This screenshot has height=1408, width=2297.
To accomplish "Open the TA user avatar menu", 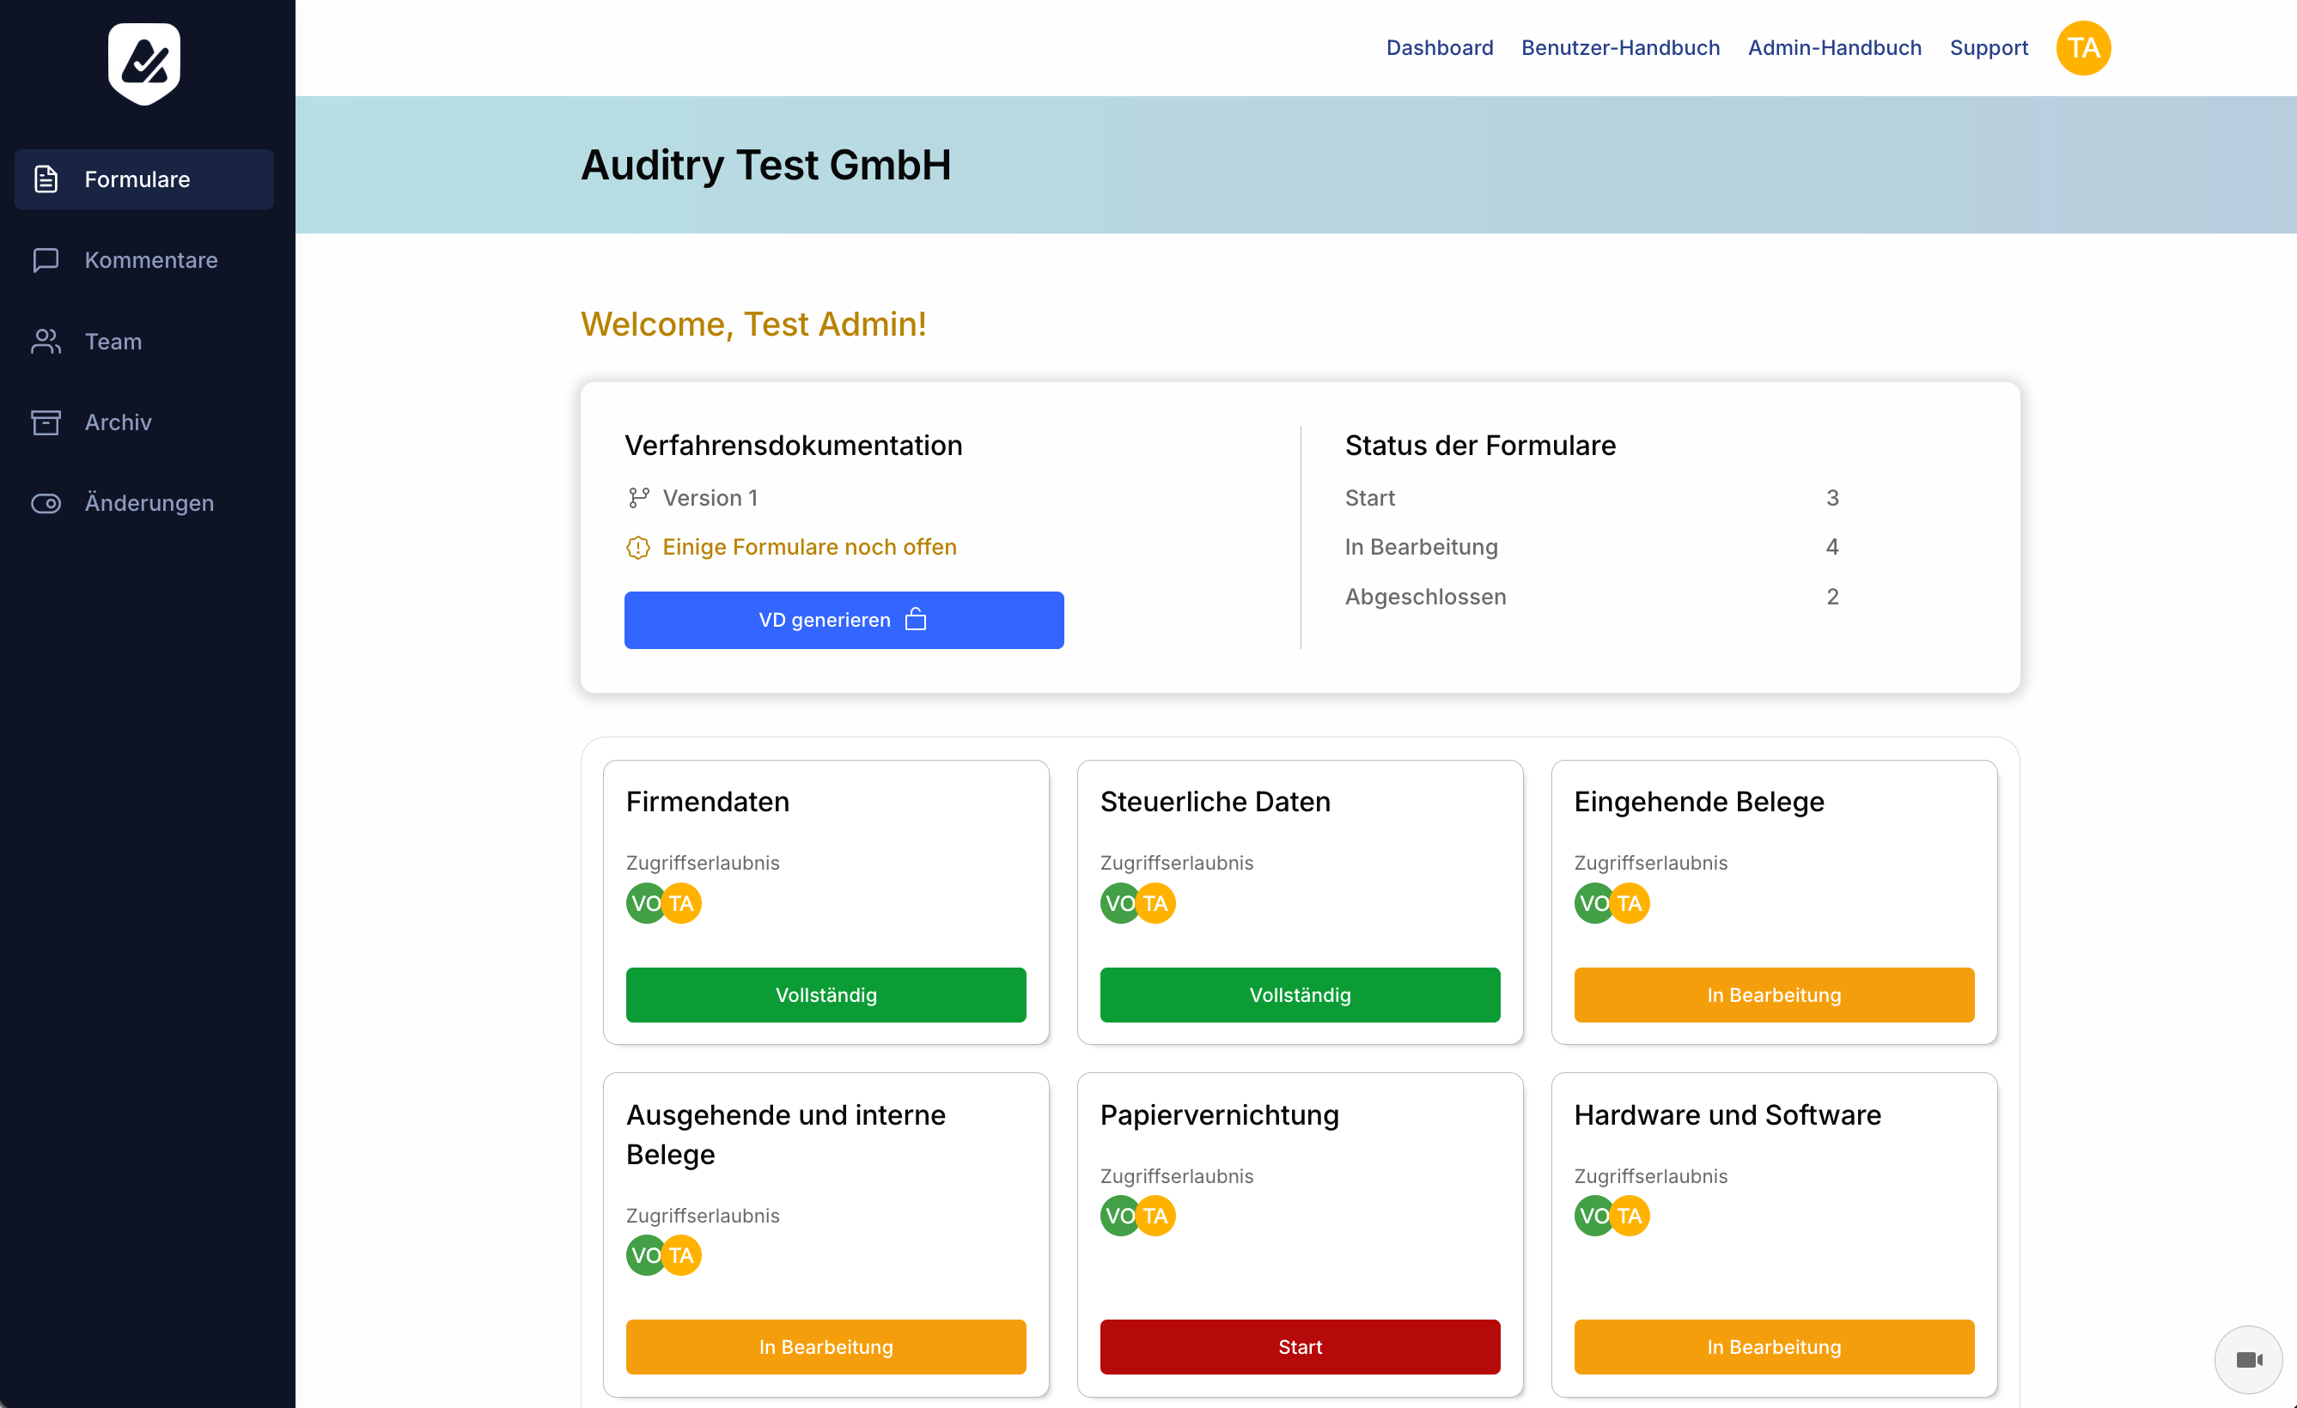I will 2082,47.
